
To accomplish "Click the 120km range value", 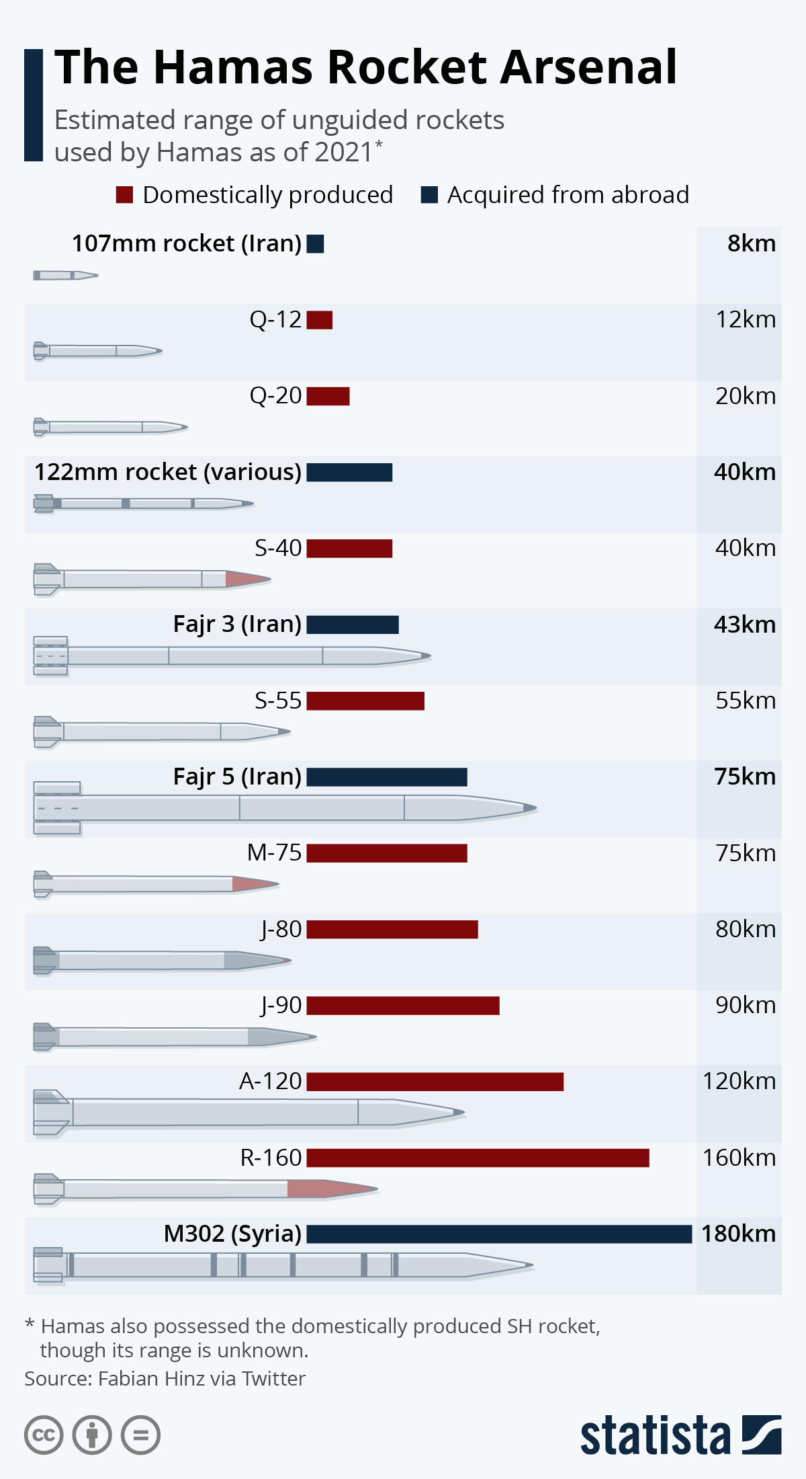I will pos(739,1081).
